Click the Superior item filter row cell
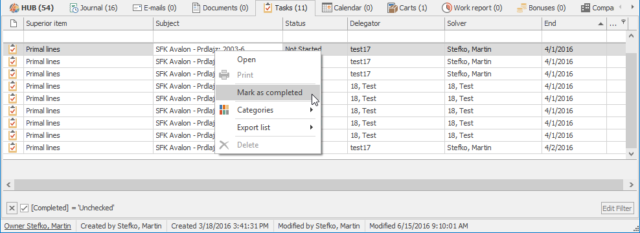 pos(88,36)
